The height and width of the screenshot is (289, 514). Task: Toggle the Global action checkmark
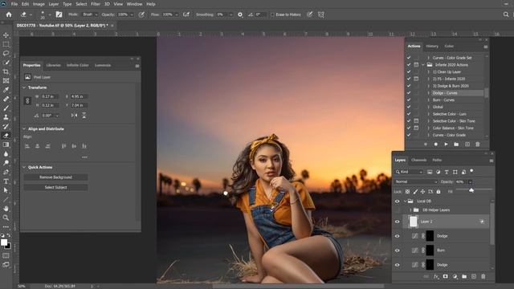coord(409,107)
